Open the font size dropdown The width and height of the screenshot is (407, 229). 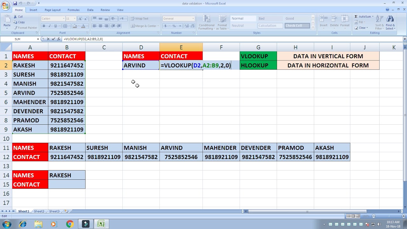point(75,18)
